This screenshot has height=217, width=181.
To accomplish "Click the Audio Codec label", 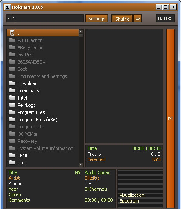I will coord(97,172).
